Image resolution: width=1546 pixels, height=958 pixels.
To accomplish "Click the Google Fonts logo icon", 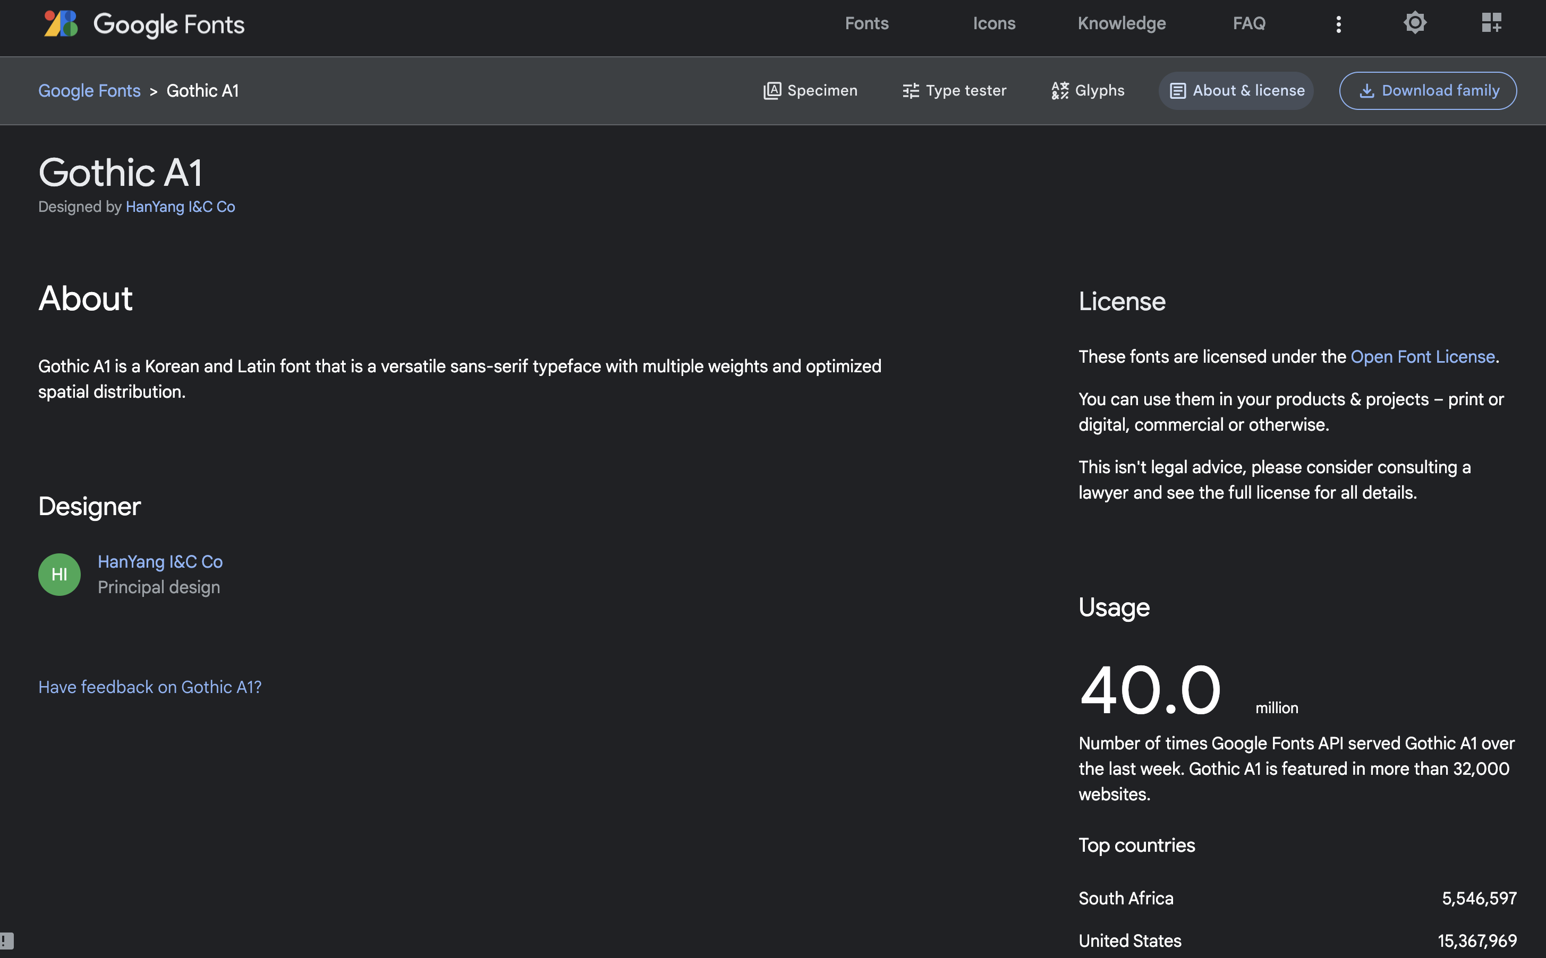I will [61, 24].
